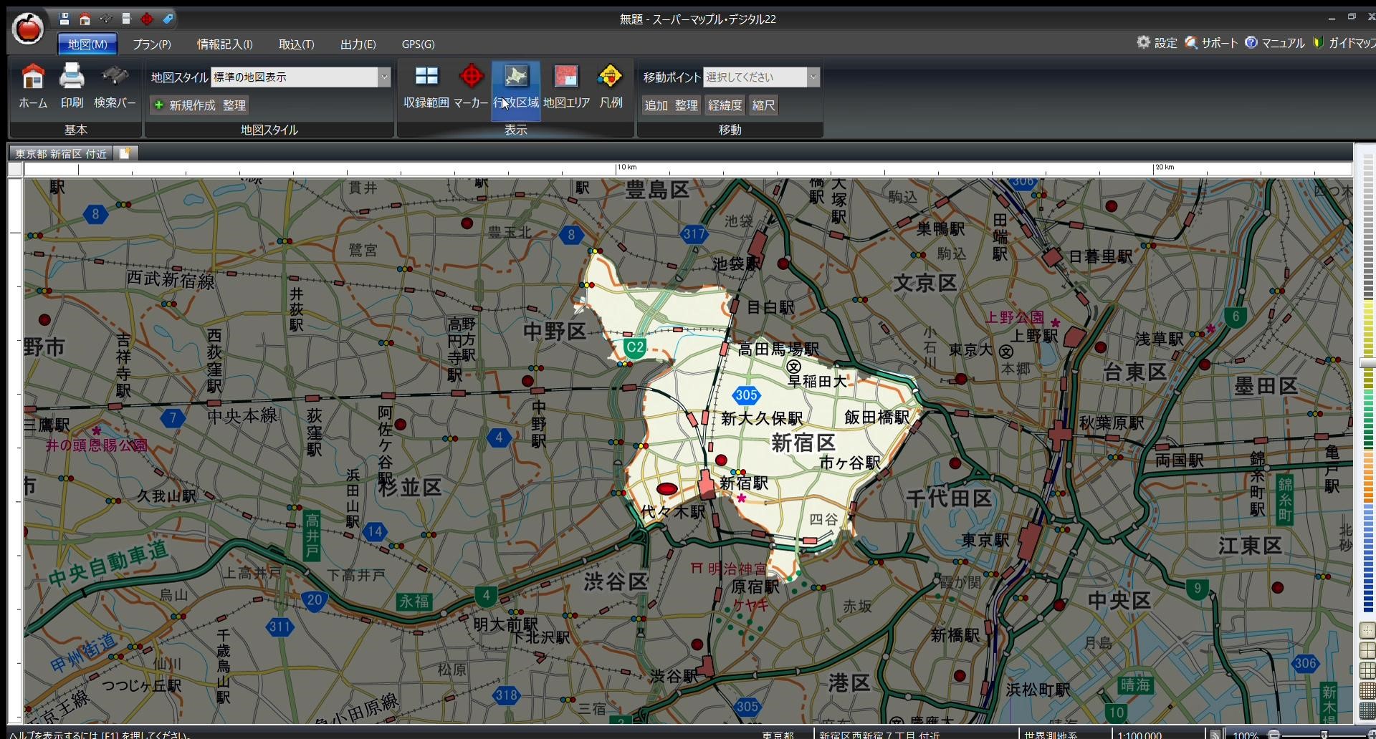The width and height of the screenshot is (1376, 739).
Task: Print the map with 印刷 button
Action: click(72, 87)
